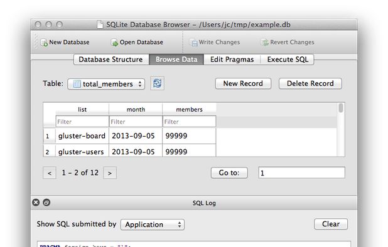Click the 2013-09-05 cell in gluster-board row
This screenshot has width=388, height=247.
(x=136, y=136)
